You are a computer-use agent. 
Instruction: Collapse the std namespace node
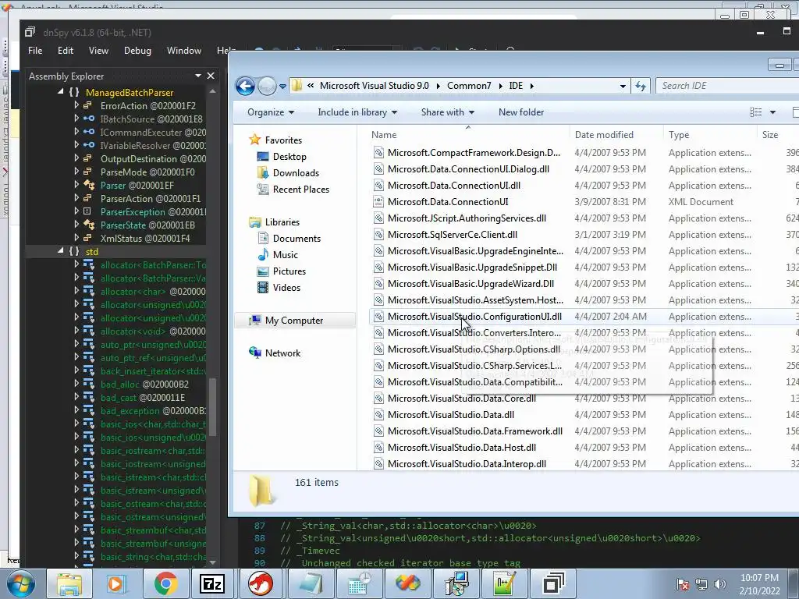[x=61, y=251]
